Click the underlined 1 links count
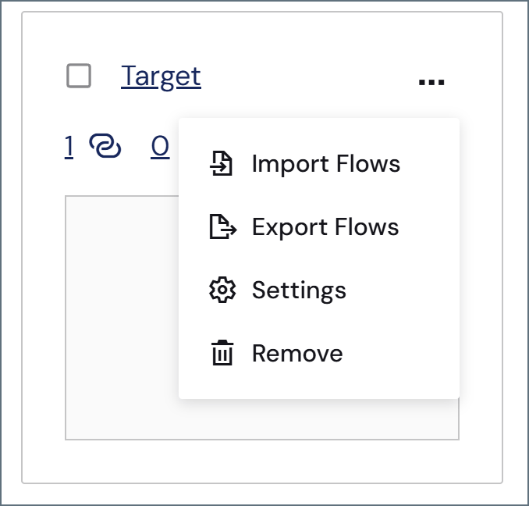 (x=69, y=146)
